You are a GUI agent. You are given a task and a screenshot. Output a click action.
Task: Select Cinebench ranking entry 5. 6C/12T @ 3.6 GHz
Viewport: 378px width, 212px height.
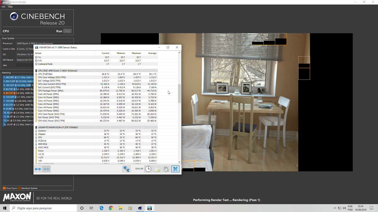[18, 93]
